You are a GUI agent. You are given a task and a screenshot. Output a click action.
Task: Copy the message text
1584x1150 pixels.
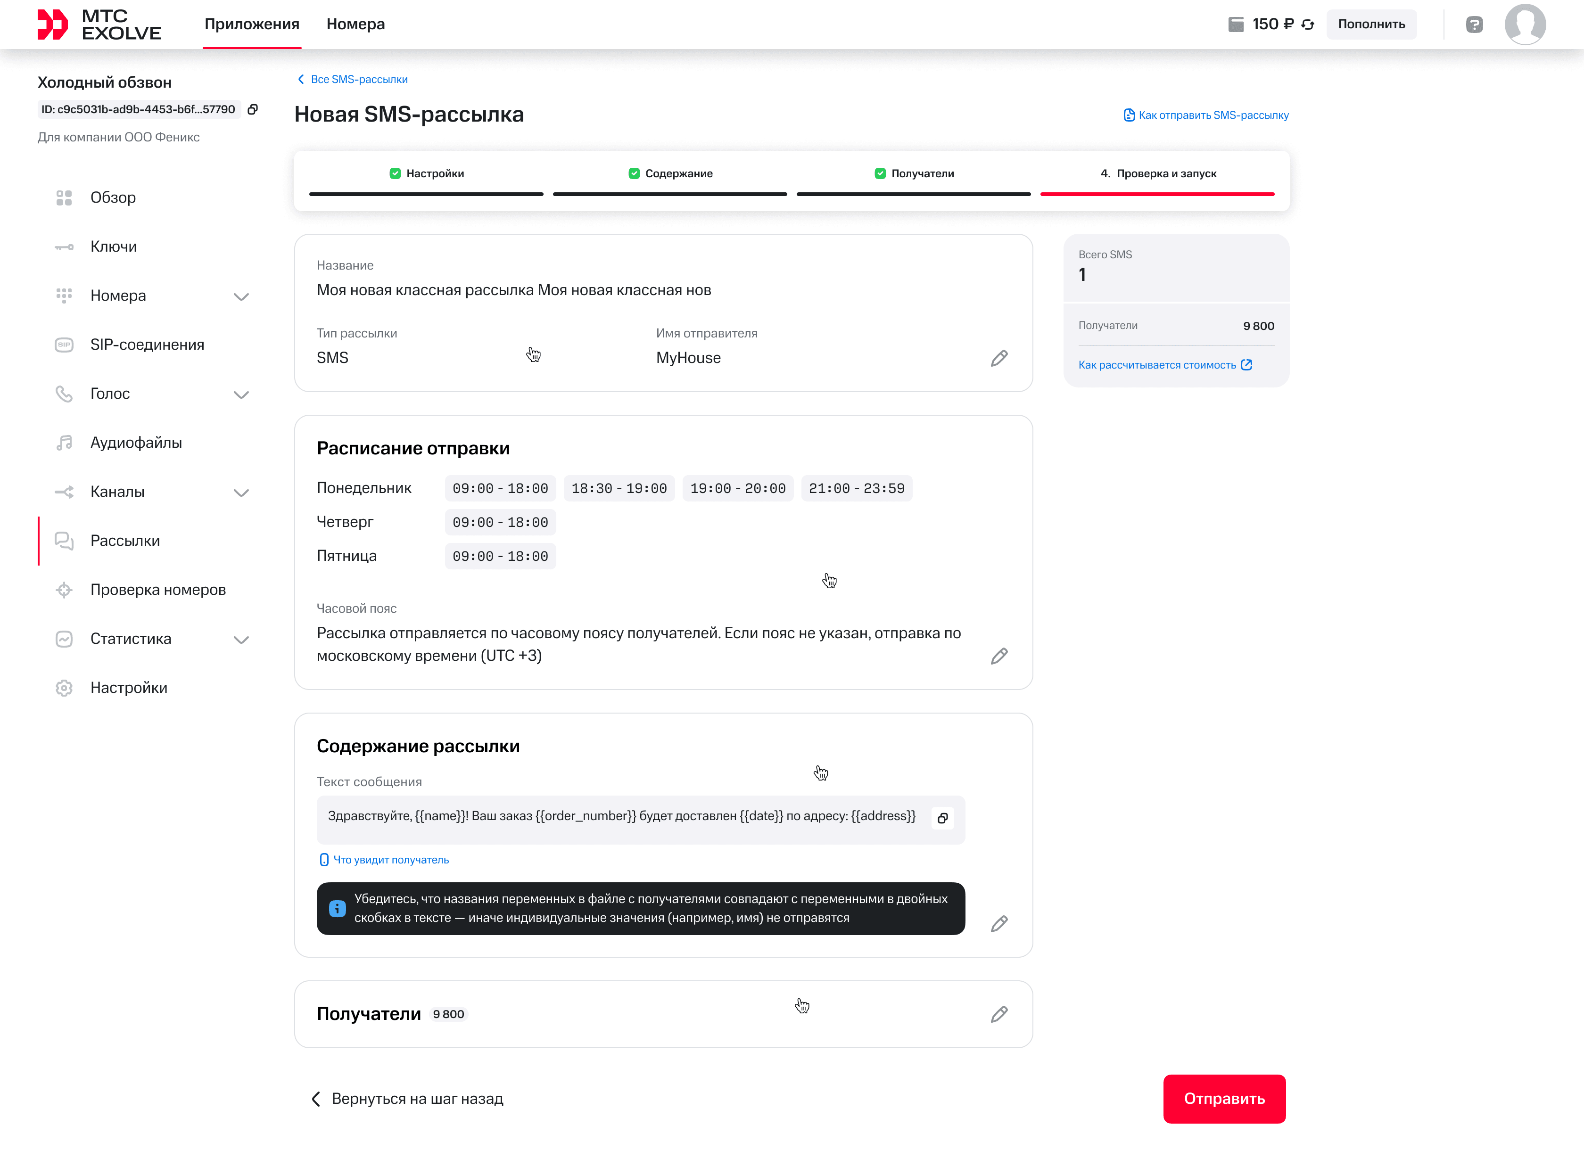pos(942,818)
